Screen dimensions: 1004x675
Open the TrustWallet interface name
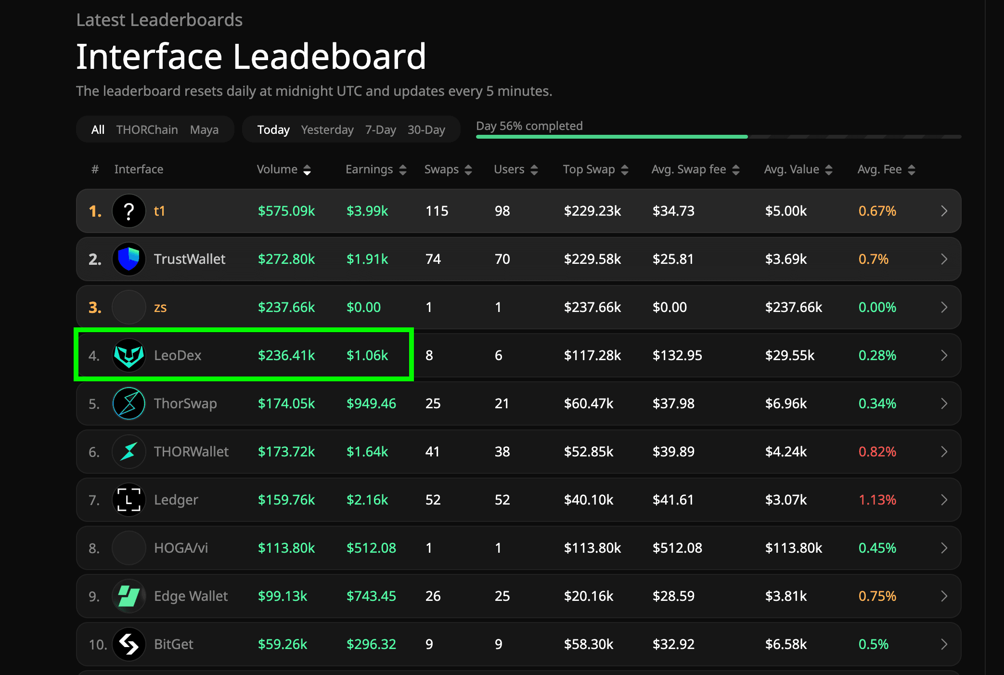190,259
